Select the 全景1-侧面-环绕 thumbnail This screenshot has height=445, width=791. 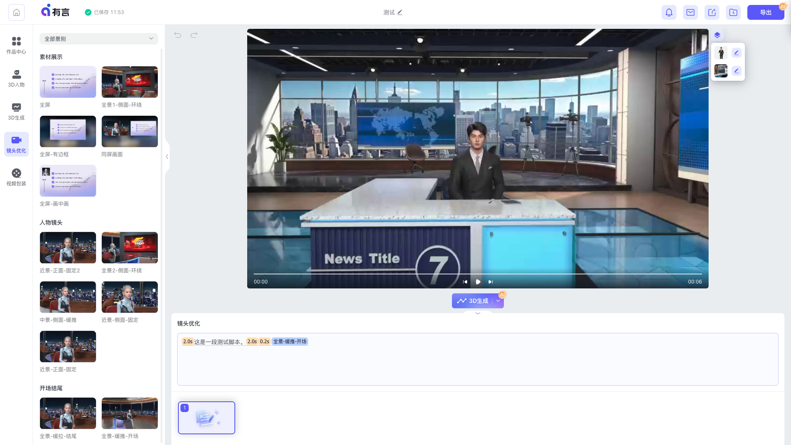pos(130,82)
